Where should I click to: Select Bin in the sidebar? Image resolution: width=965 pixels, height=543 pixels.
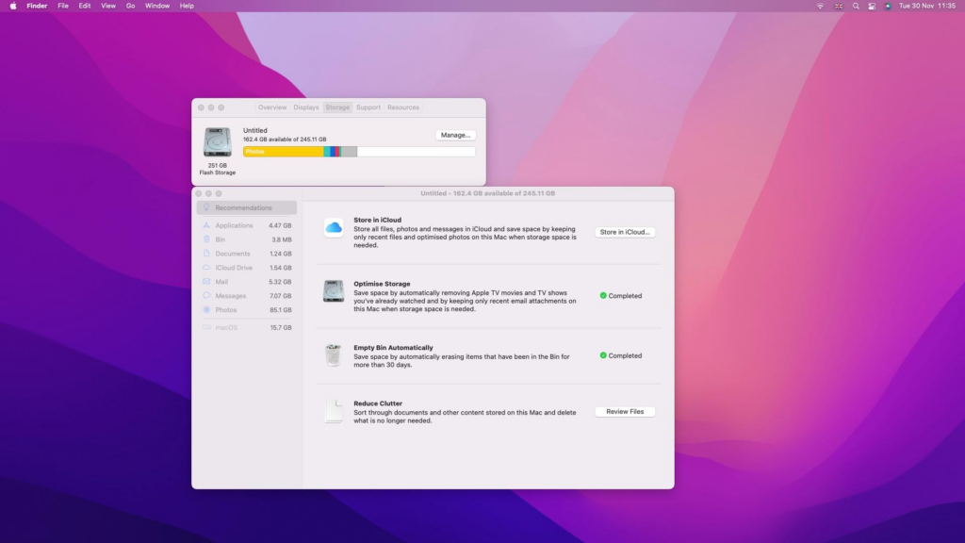pyautogui.click(x=246, y=239)
